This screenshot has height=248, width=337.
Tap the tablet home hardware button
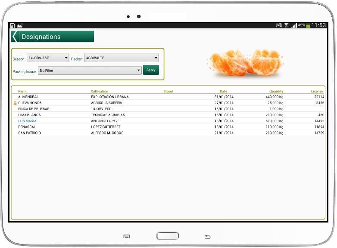tap(168, 236)
